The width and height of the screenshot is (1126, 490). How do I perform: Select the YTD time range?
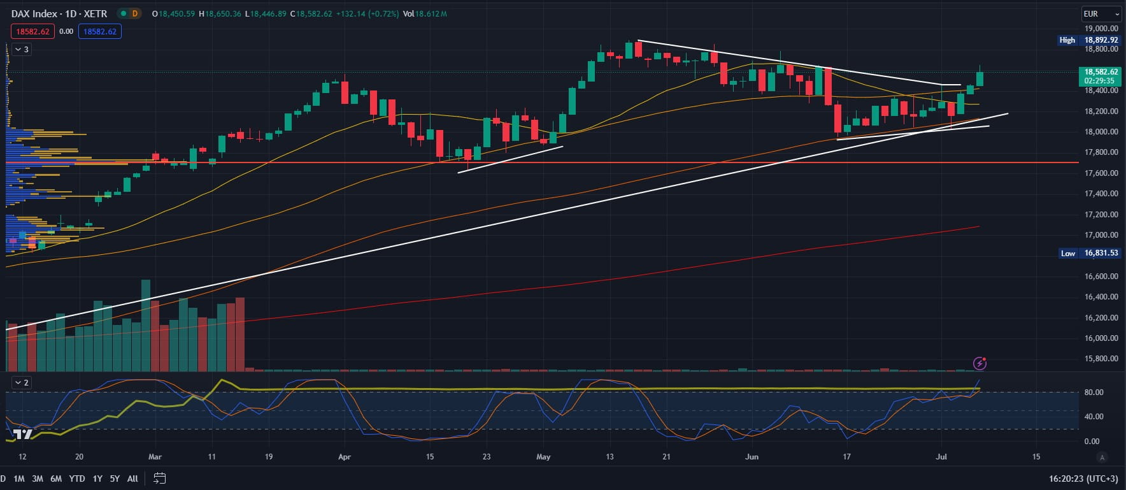pyautogui.click(x=77, y=478)
